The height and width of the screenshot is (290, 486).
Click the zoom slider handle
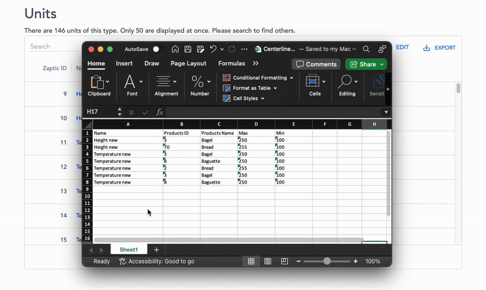327,261
